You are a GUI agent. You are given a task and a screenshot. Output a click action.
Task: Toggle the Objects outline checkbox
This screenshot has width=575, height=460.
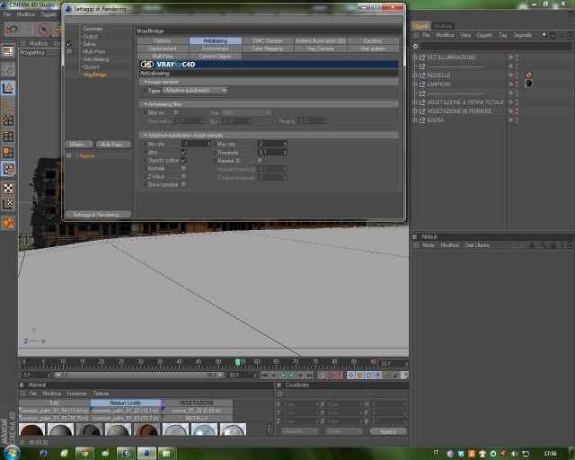pyautogui.click(x=183, y=160)
